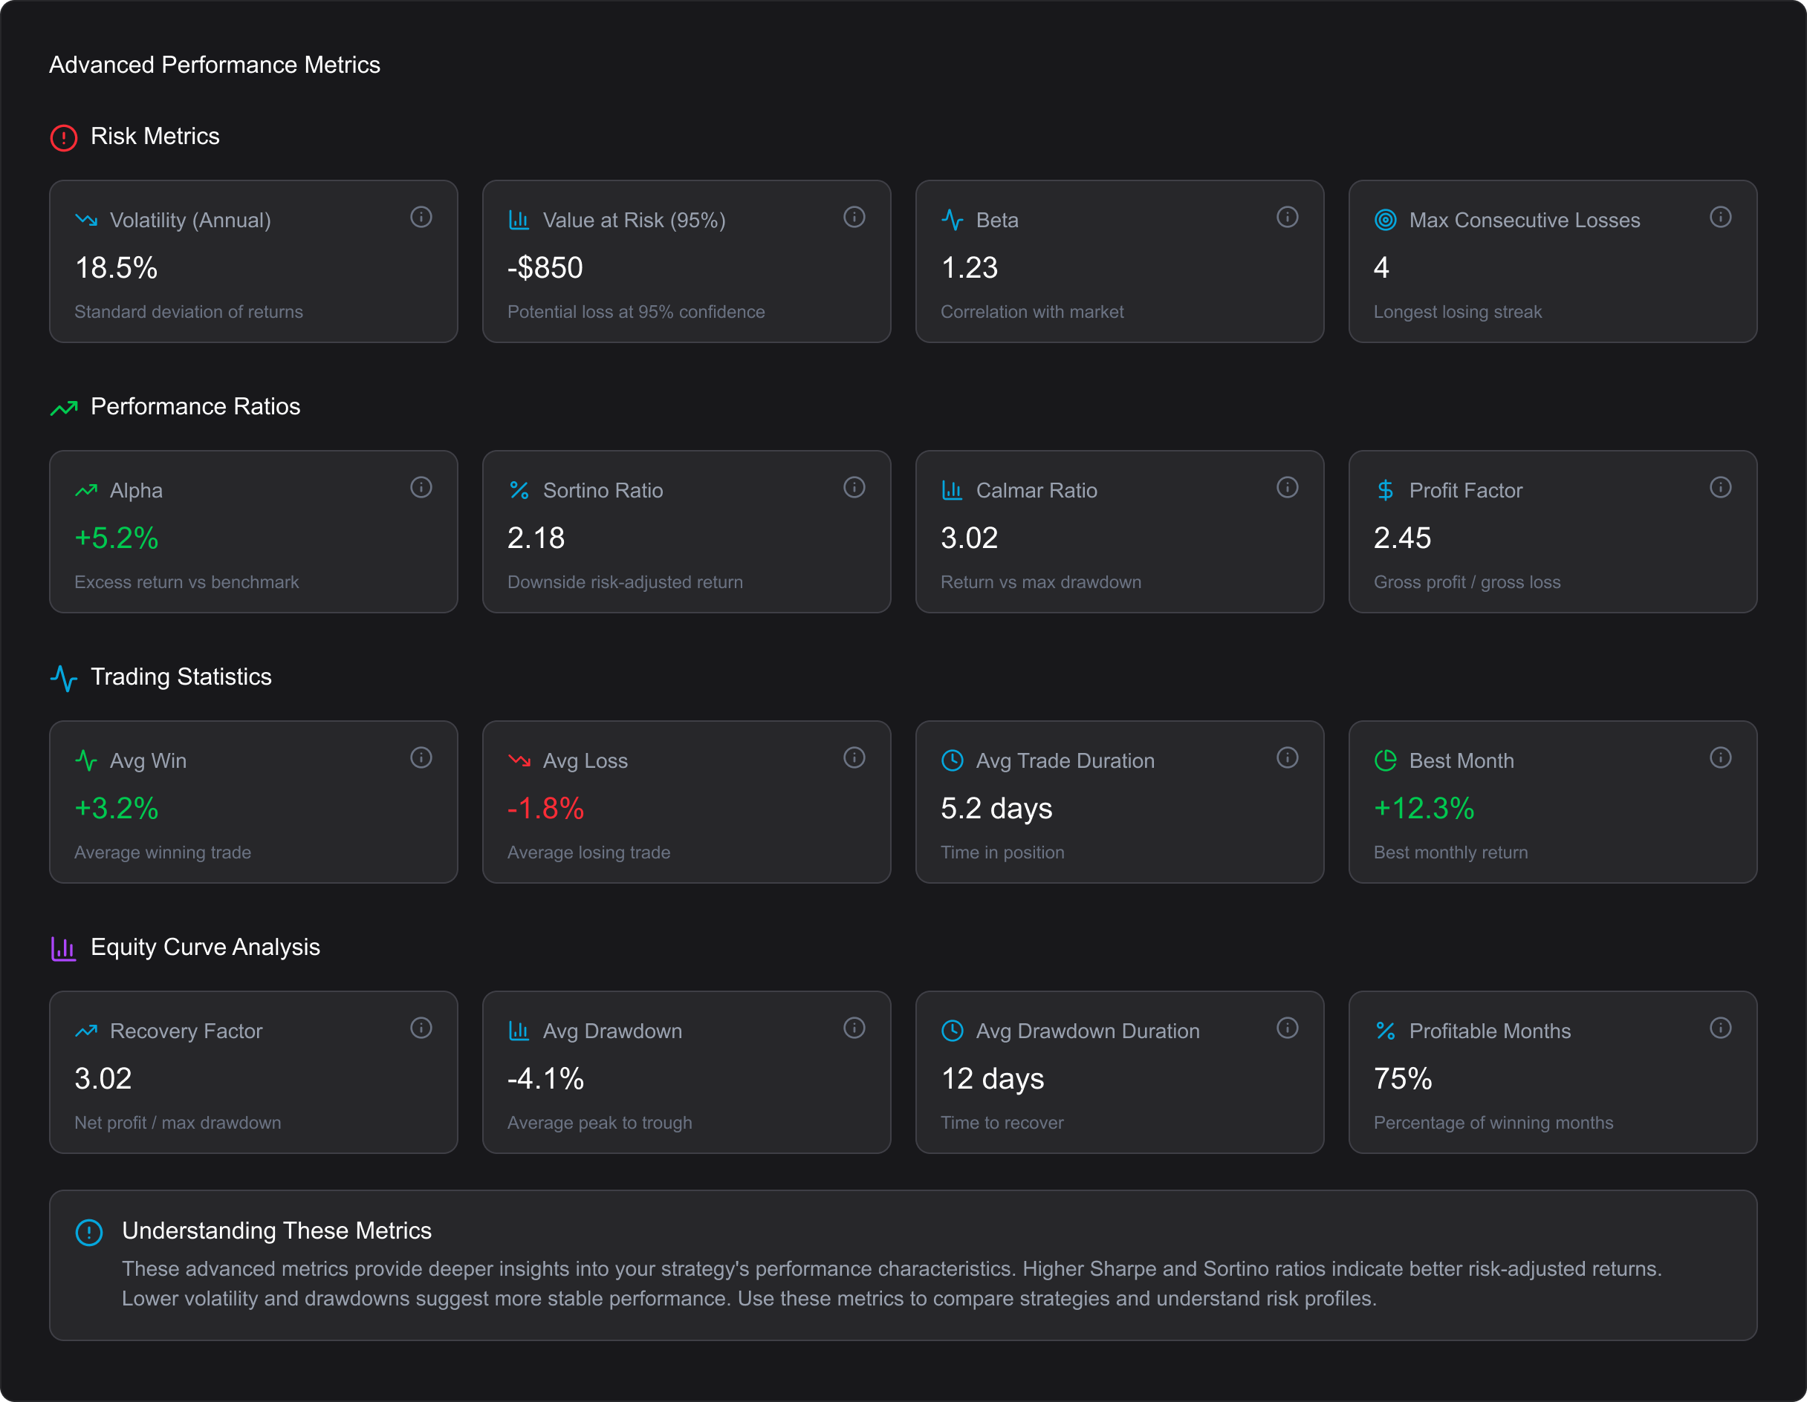Click Avg Drawdown Duration info icon
Image resolution: width=1807 pixels, height=1402 pixels.
click(x=1287, y=1027)
